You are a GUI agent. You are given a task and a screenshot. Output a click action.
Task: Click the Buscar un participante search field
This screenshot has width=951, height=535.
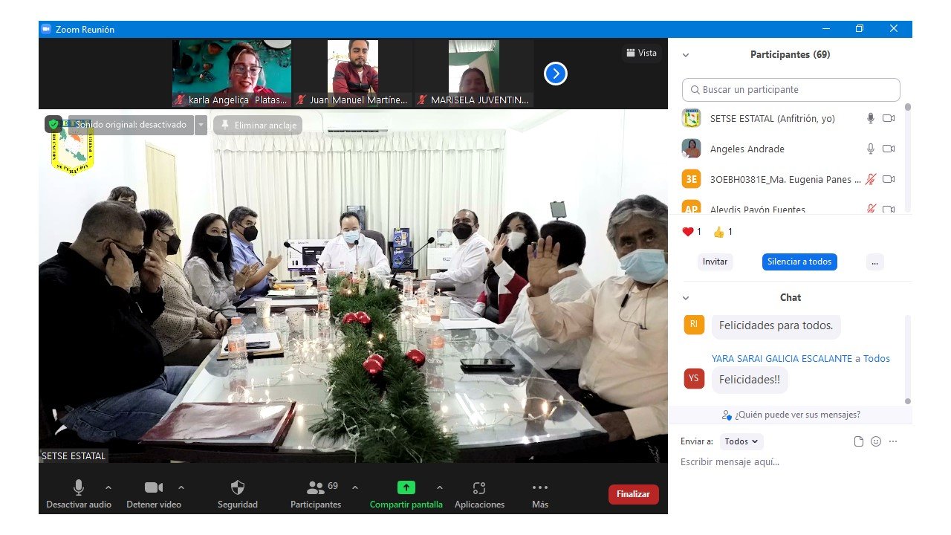tap(791, 90)
